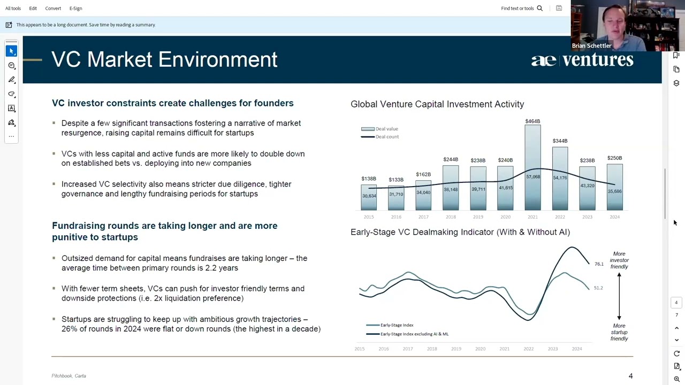The image size is (685, 385).
Task: Choose the Select arrow tool
Action: tap(11, 51)
